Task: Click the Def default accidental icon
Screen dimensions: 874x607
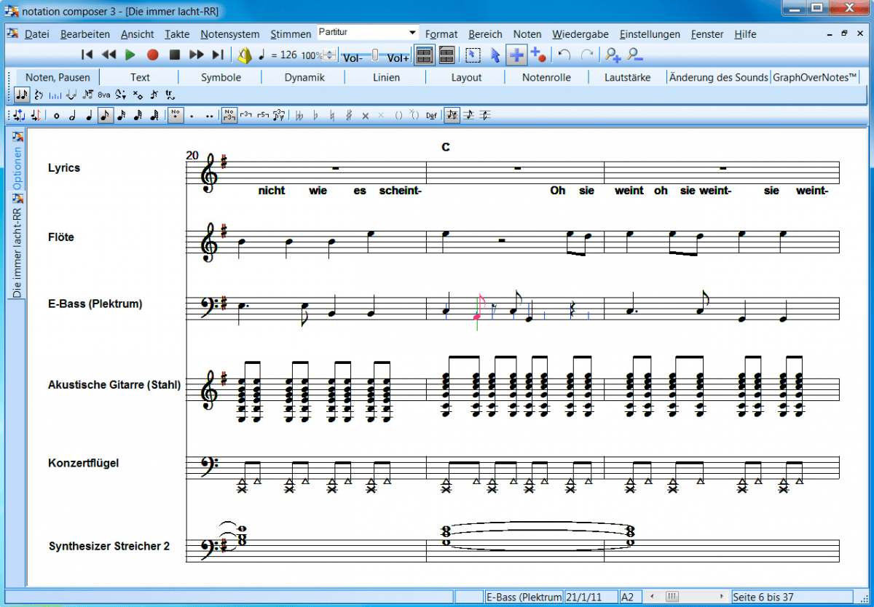Action: click(x=431, y=115)
